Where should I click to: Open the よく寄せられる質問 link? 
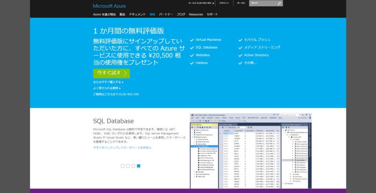pos(107,88)
